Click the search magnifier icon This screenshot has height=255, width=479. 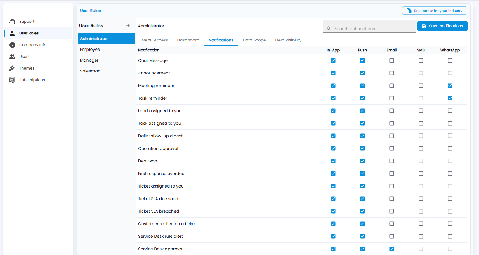[329, 29]
